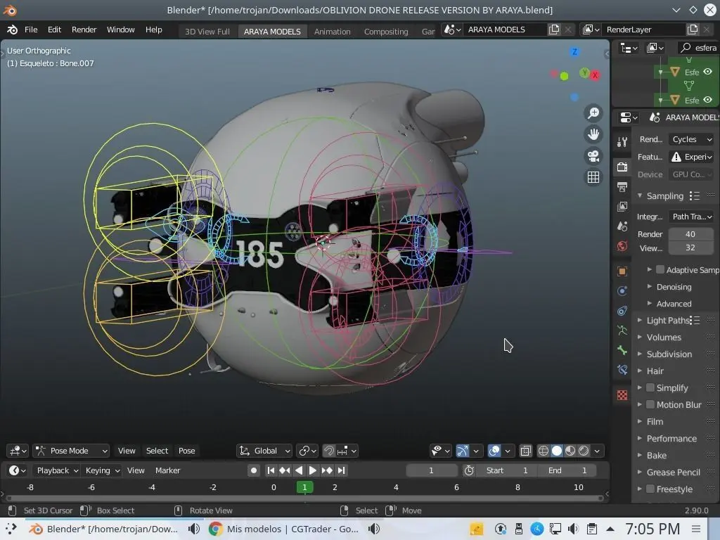This screenshot has height=540, width=720.
Task: Switch to material preview shading
Action: 570,451
